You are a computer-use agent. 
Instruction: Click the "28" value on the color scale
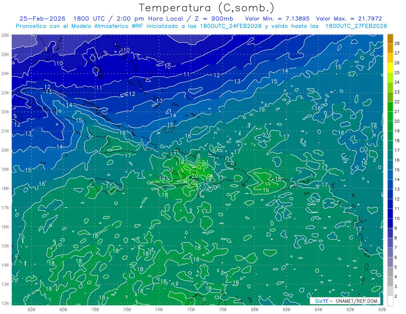coord(397,43)
